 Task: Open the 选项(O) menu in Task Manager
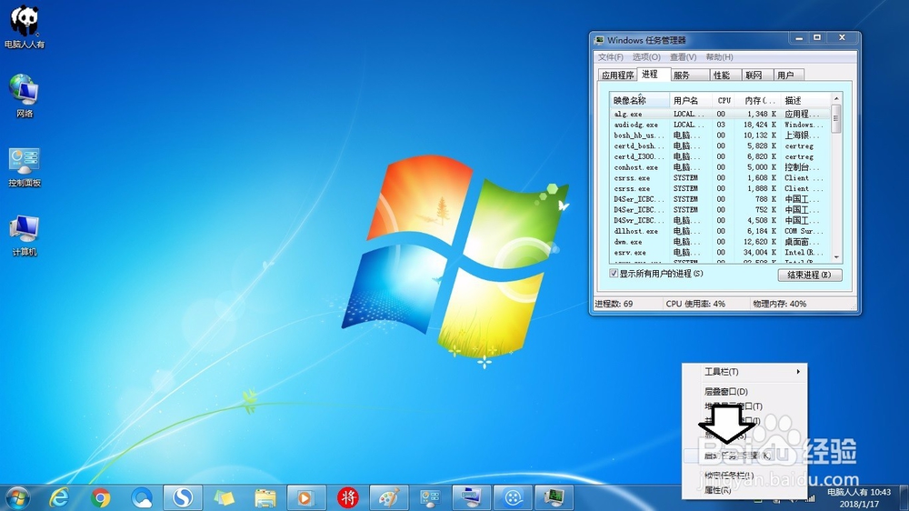click(x=646, y=57)
